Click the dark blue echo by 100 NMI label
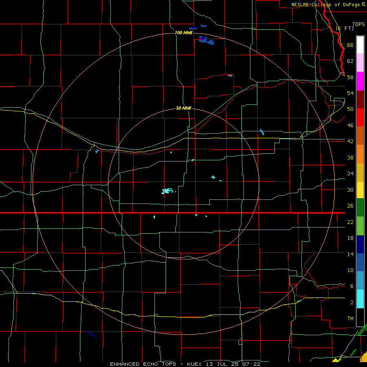 (x=206, y=40)
